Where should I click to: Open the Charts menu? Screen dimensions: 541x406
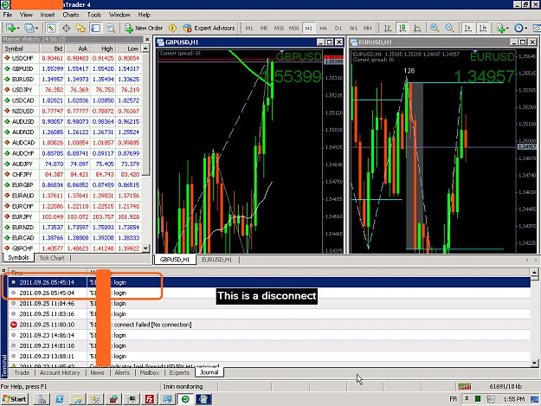click(71, 15)
